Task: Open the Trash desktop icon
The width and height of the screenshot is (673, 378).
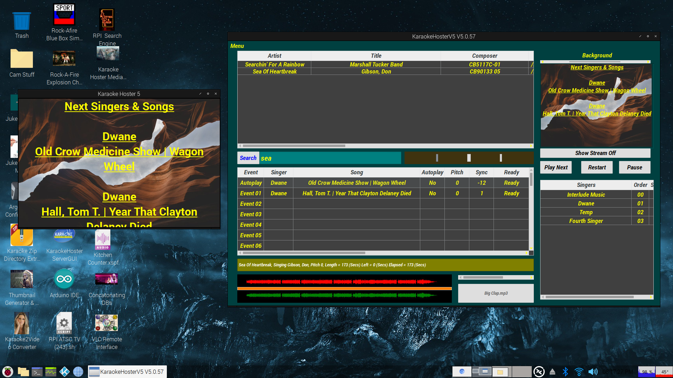Action: pyautogui.click(x=22, y=24)
